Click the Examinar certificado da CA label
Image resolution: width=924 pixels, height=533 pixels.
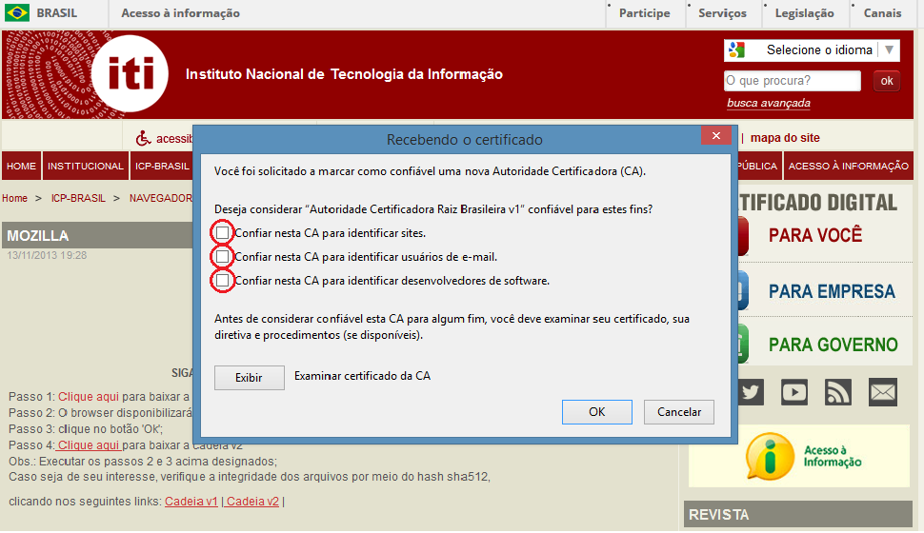coord(362,376)
